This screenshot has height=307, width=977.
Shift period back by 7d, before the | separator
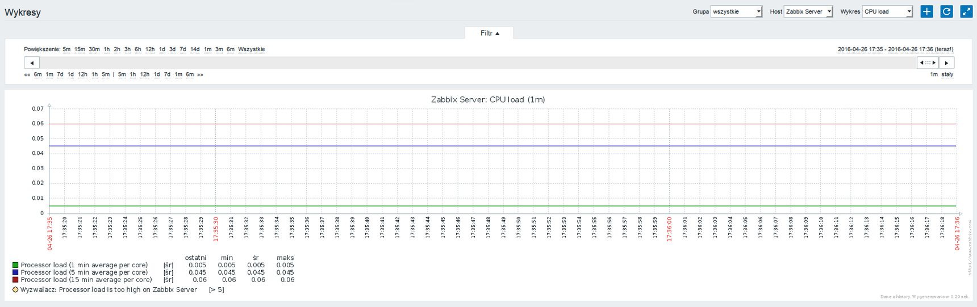coord(60,74)
